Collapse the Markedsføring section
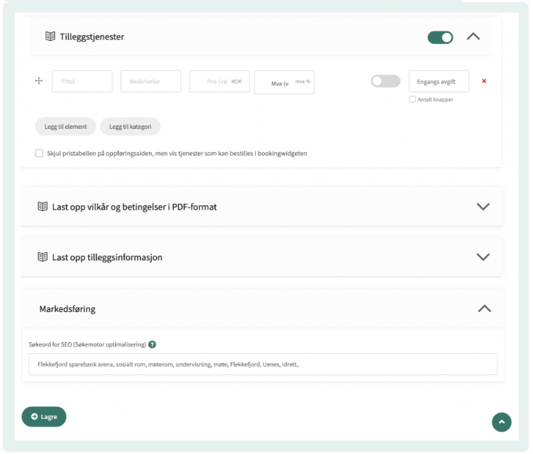The height and width of the screenshot is (454, 533). pos(484,309)
